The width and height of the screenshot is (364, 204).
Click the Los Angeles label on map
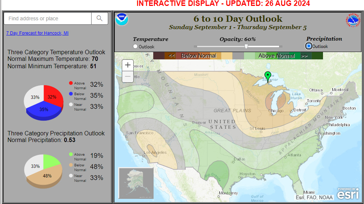point(155,152)
